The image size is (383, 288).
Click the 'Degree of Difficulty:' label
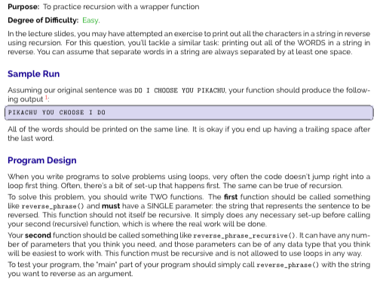click(43, 20)
